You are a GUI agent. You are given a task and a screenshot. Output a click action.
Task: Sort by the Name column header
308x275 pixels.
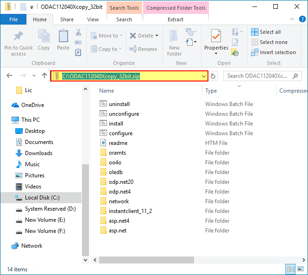tap(107, 91)
